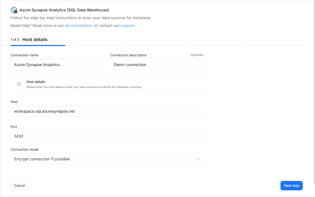This screenshot has width=315, height=197.
Task: Open the documentation link
Action: coord(79,26)
